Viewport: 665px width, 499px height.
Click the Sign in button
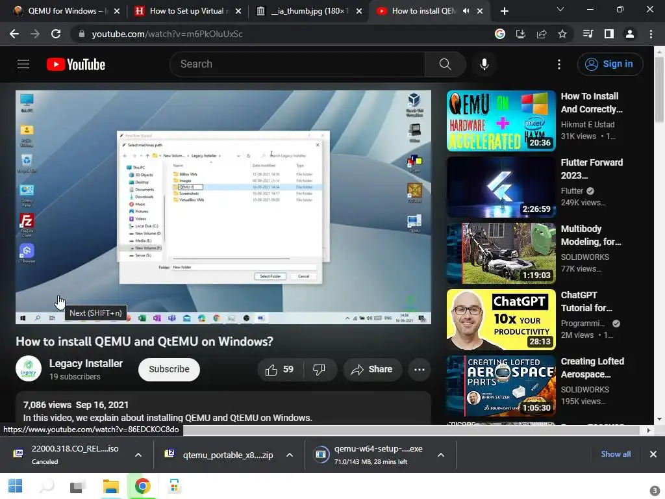610,64
